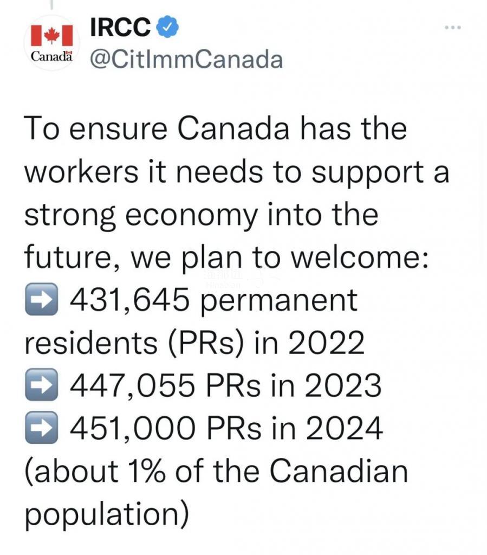Click the arrow emoji before 447,055
This screenshot has width=487, height=555.
[41, 385]
